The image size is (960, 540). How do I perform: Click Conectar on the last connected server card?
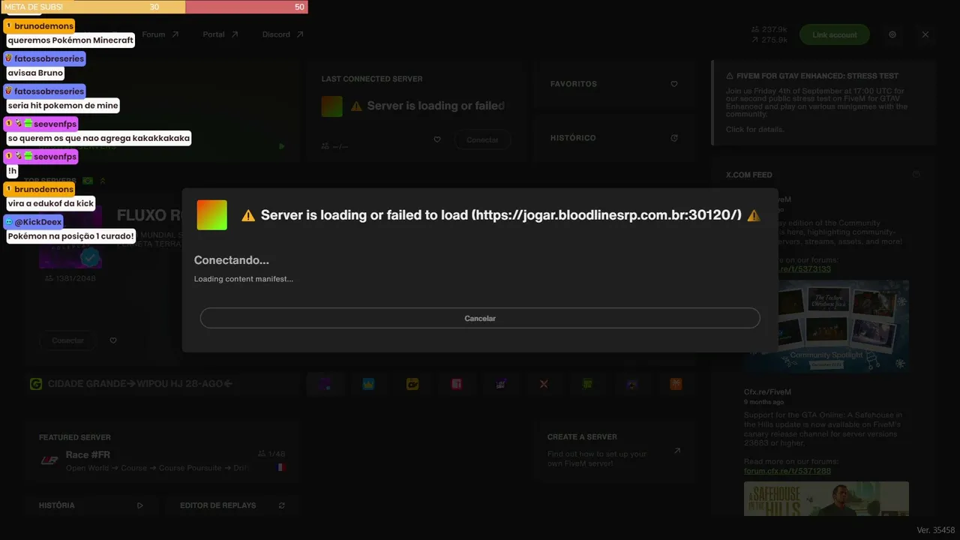tap(482, 139)
